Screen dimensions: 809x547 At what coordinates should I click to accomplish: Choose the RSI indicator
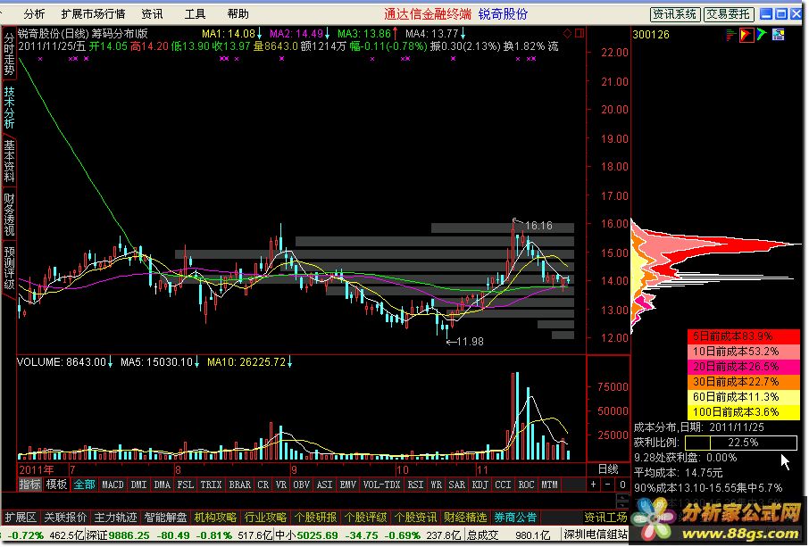415,485
